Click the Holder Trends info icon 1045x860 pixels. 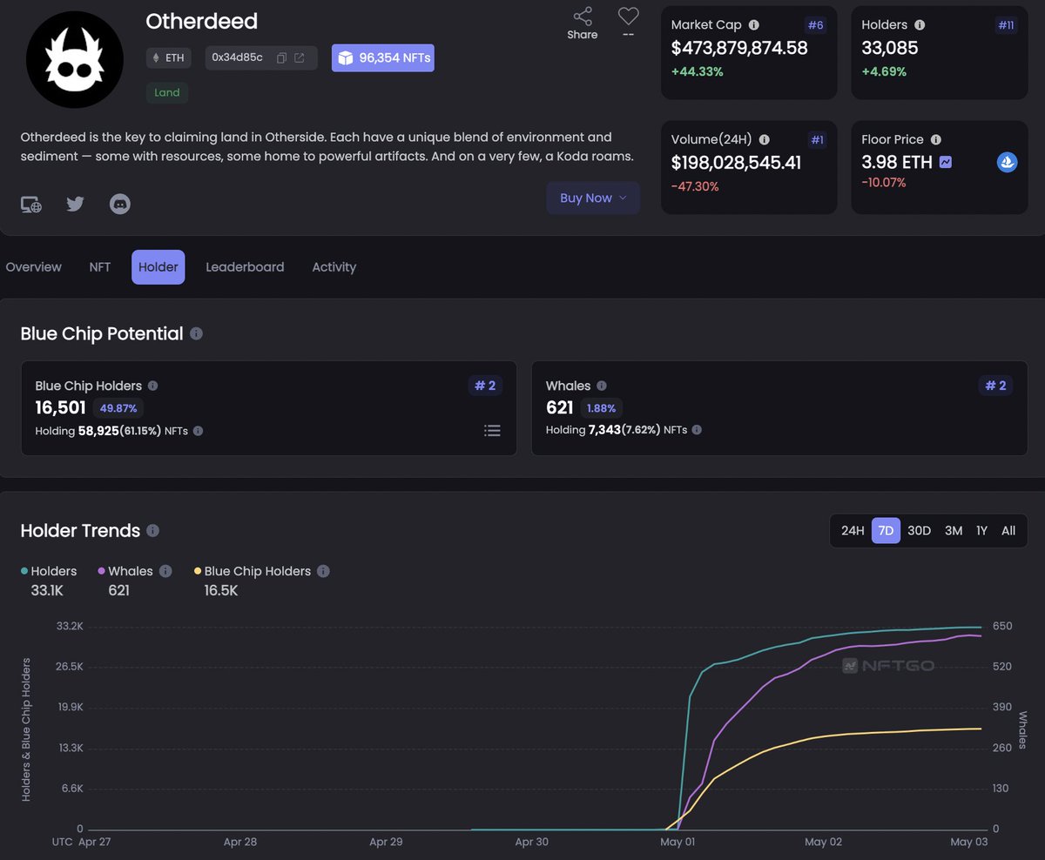[153, 530]
